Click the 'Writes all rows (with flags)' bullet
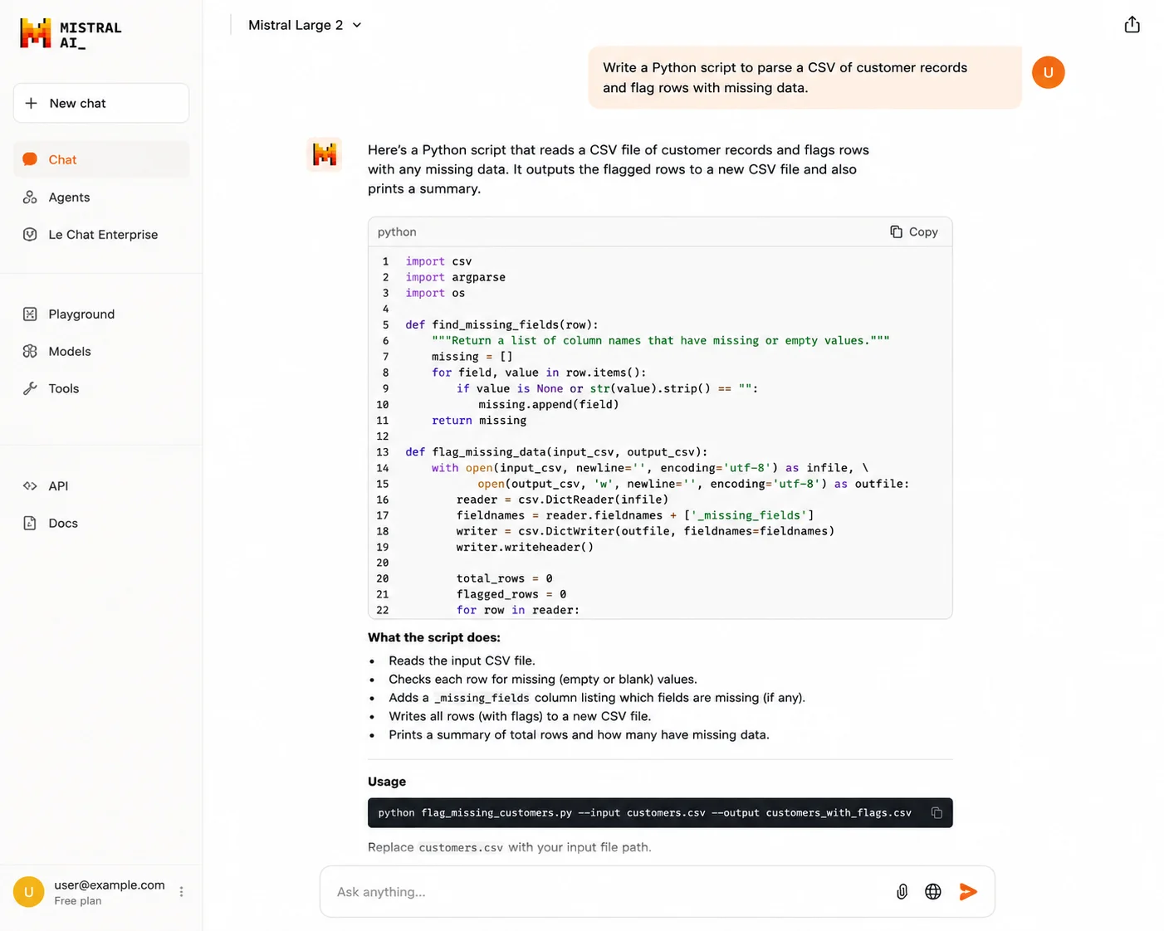This screenshot has height=931, width=1164. [x=520, y=716]
